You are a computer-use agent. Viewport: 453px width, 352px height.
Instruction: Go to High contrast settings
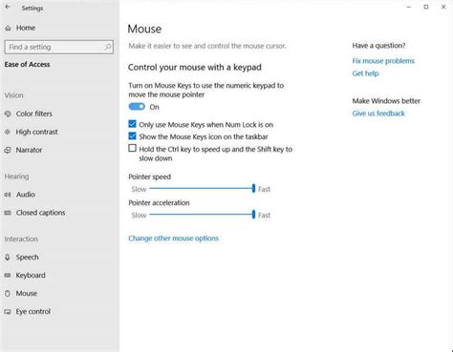pos(37,132)
